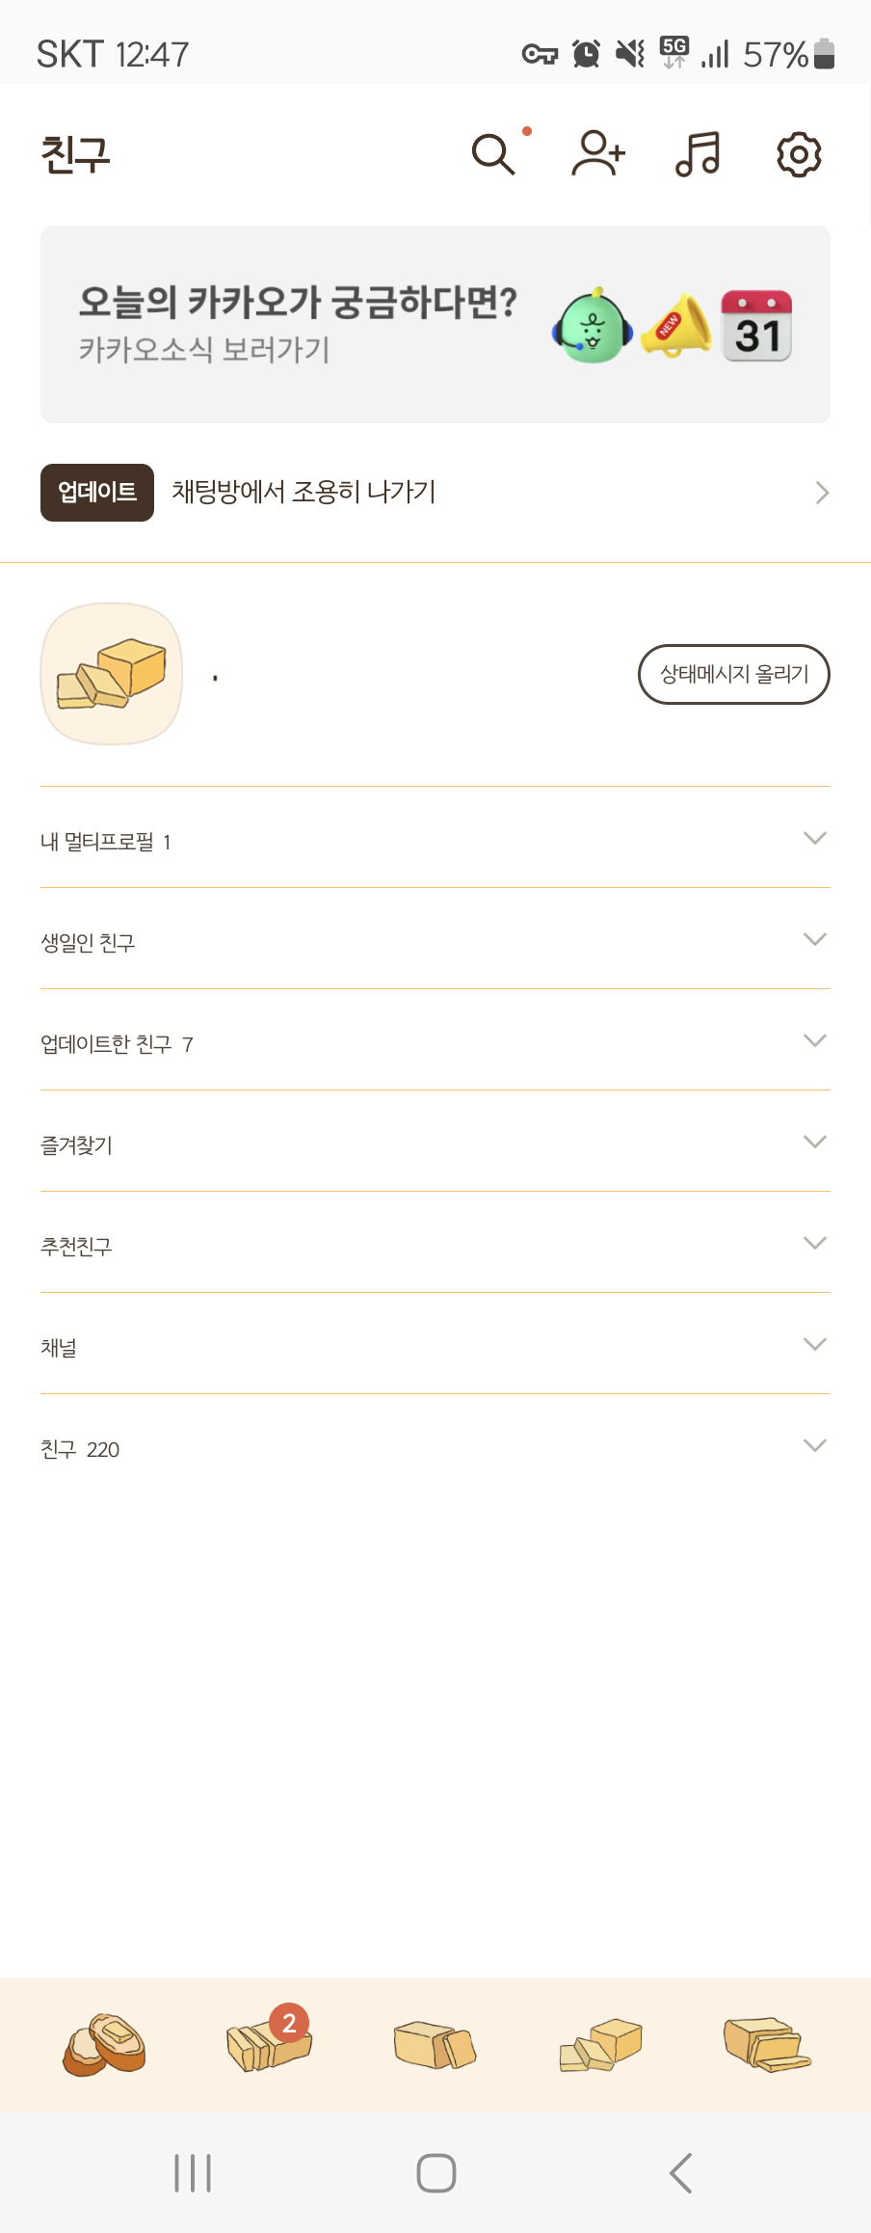Click the 상태메시지 올리기 button
Image resolution: width=871 pixels, height=2233 pixels.
pos(734,674)
